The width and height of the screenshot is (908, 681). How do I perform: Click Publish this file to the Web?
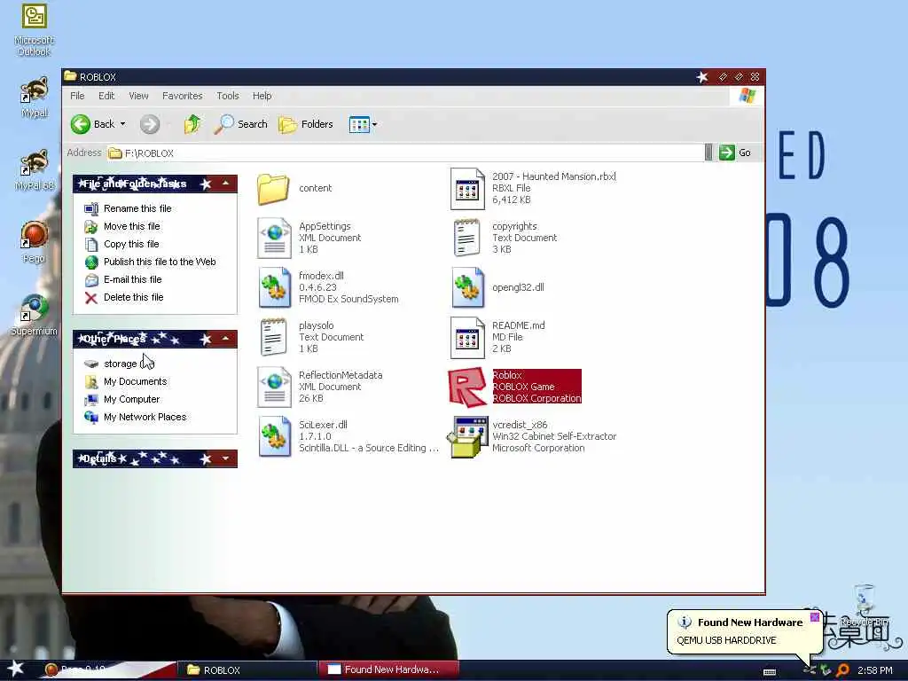pos(150,262)
